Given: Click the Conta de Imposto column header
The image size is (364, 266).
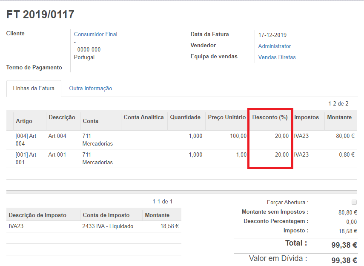Looking at the screenshot, I should 106,215.
